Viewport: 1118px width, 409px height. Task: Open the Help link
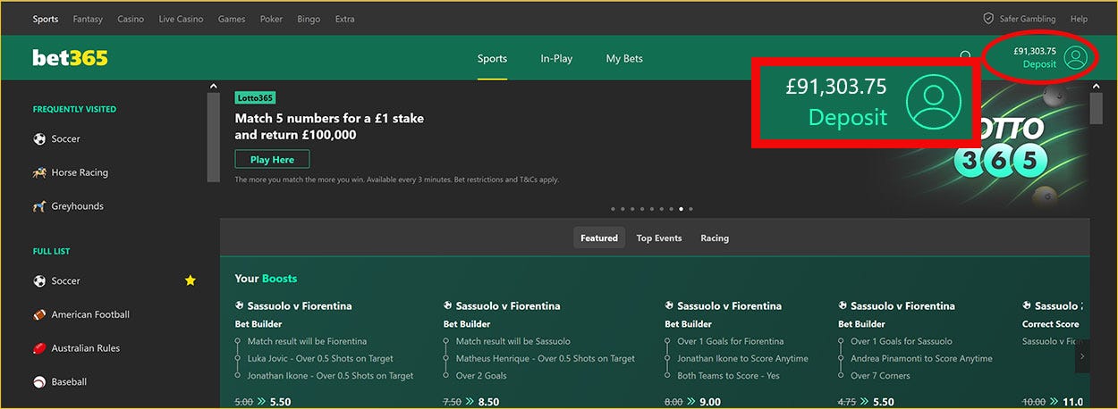1079,19
